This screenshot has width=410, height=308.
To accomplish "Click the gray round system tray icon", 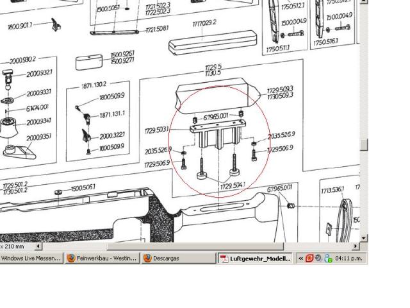I will click(x=318, y=259).
